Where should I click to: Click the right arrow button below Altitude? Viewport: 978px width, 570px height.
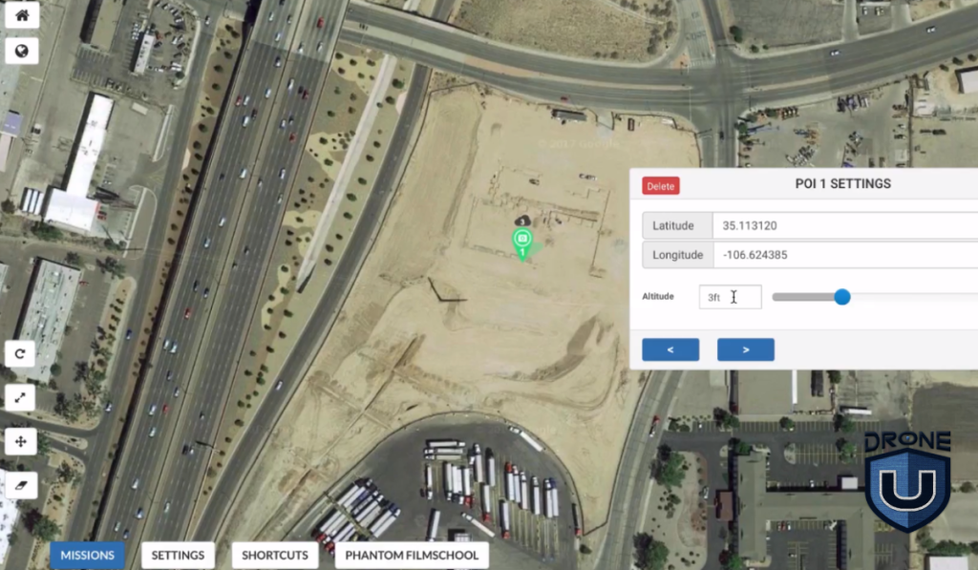click(745, 349)
